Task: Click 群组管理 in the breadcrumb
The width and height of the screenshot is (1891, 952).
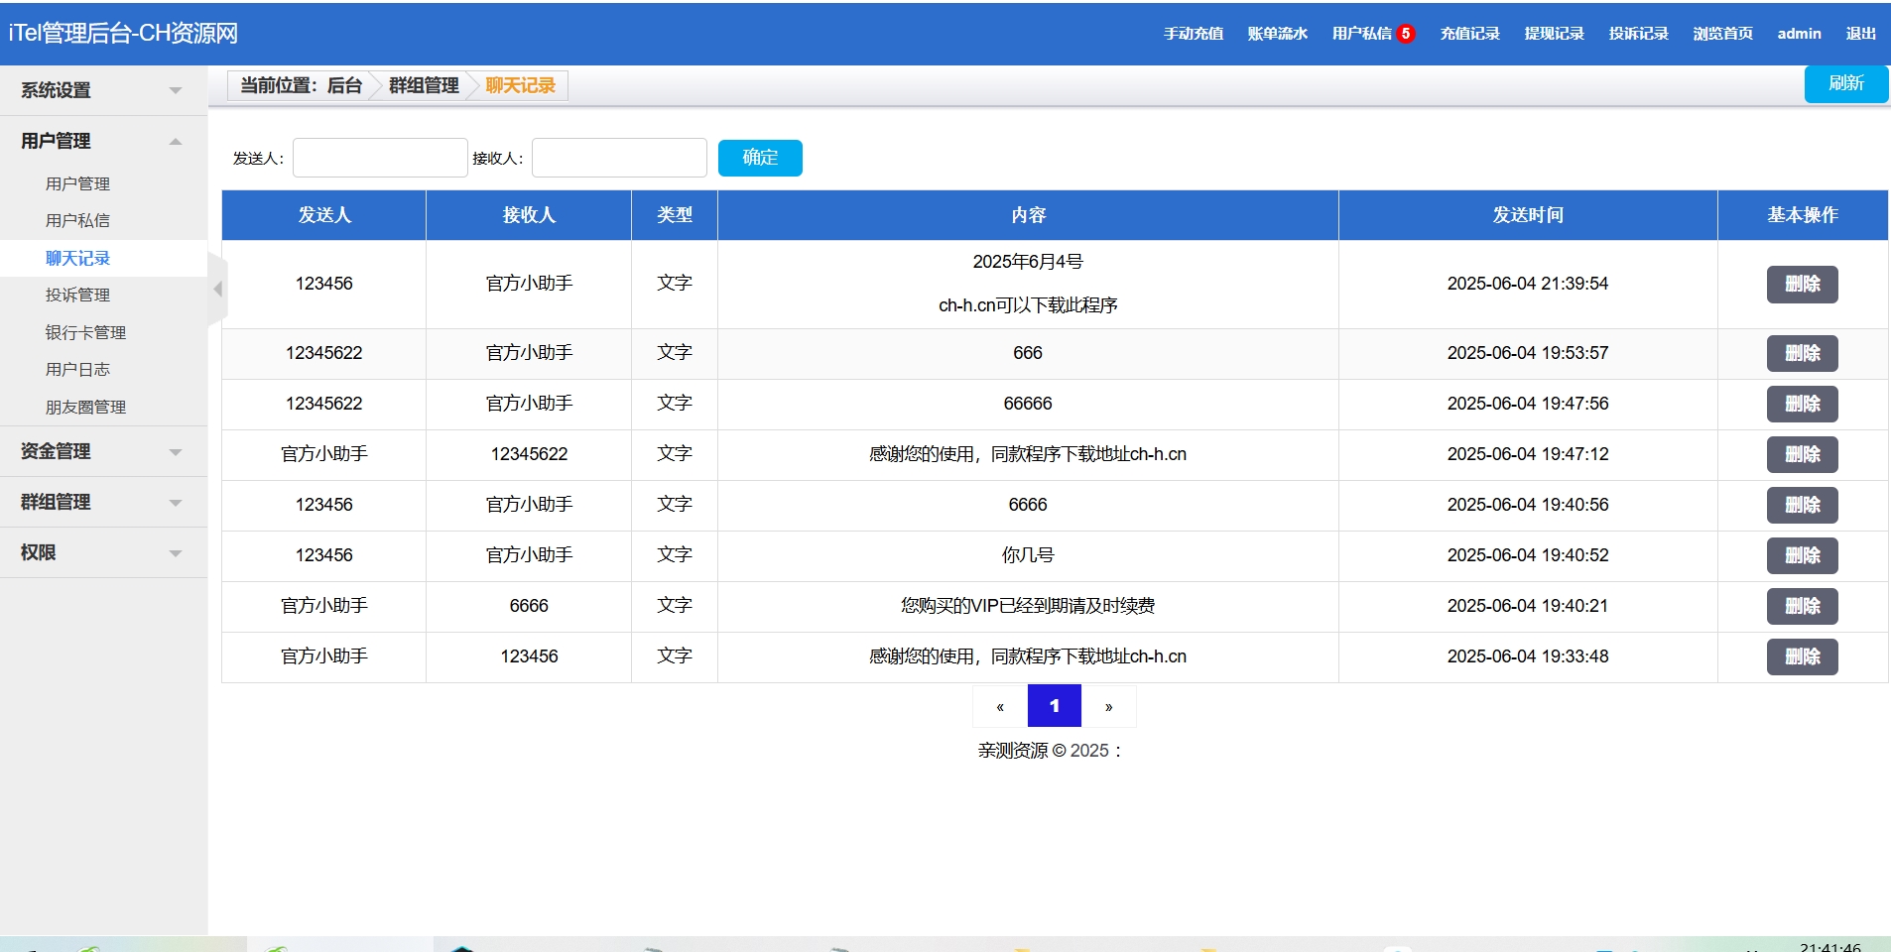Action: click(x=424, y=85)
